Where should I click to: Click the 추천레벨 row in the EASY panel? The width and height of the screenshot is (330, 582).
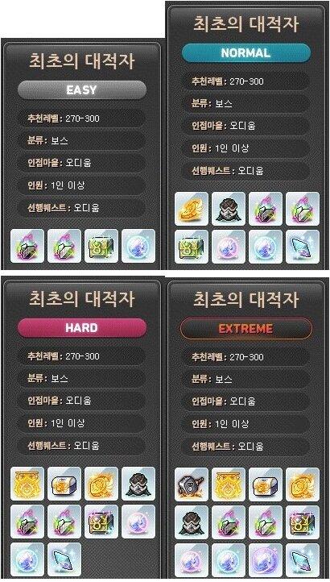pyautogui.click(x=81, y=118)
